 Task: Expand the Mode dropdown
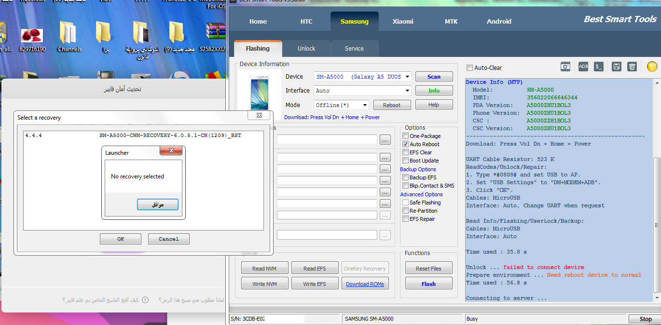click(365, 105)
